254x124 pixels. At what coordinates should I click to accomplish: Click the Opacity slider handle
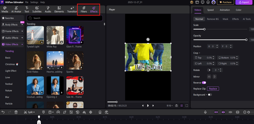click(246, 40)
